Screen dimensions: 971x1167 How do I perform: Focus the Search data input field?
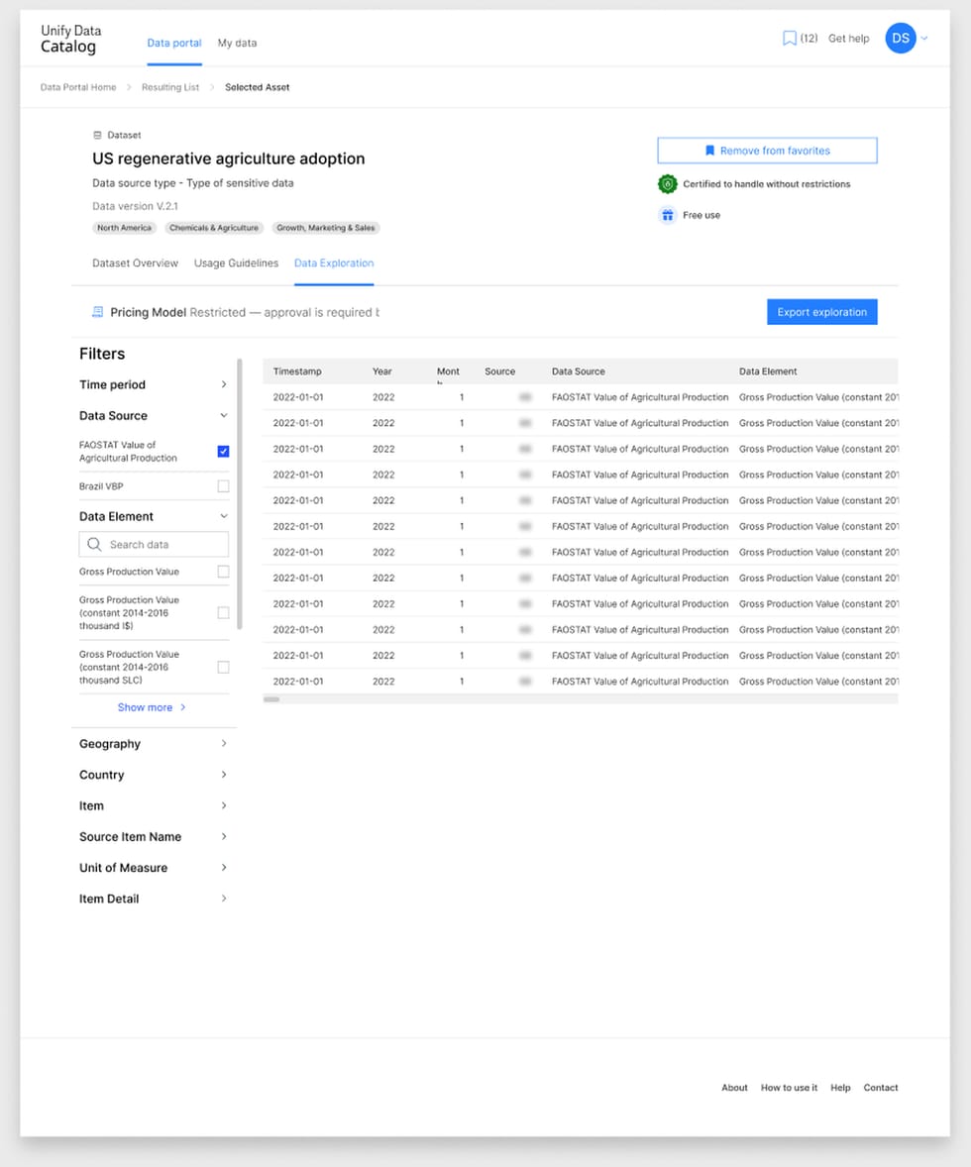(x=154, y=544)
